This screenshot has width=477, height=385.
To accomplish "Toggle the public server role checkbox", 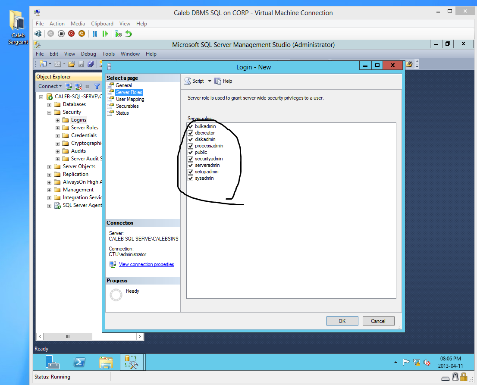I will pos(191,152).
